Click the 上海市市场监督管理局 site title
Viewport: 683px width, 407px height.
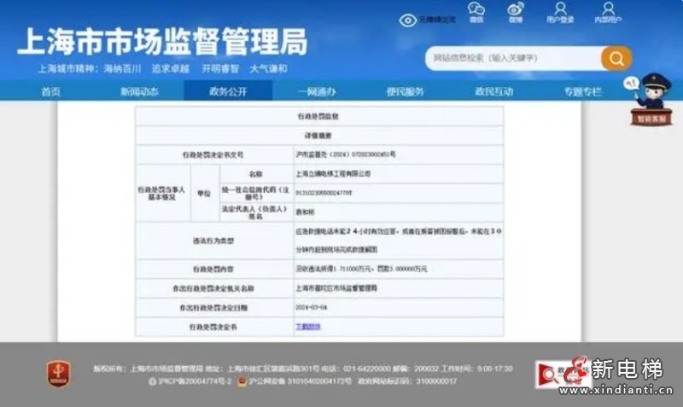point(162,42)
